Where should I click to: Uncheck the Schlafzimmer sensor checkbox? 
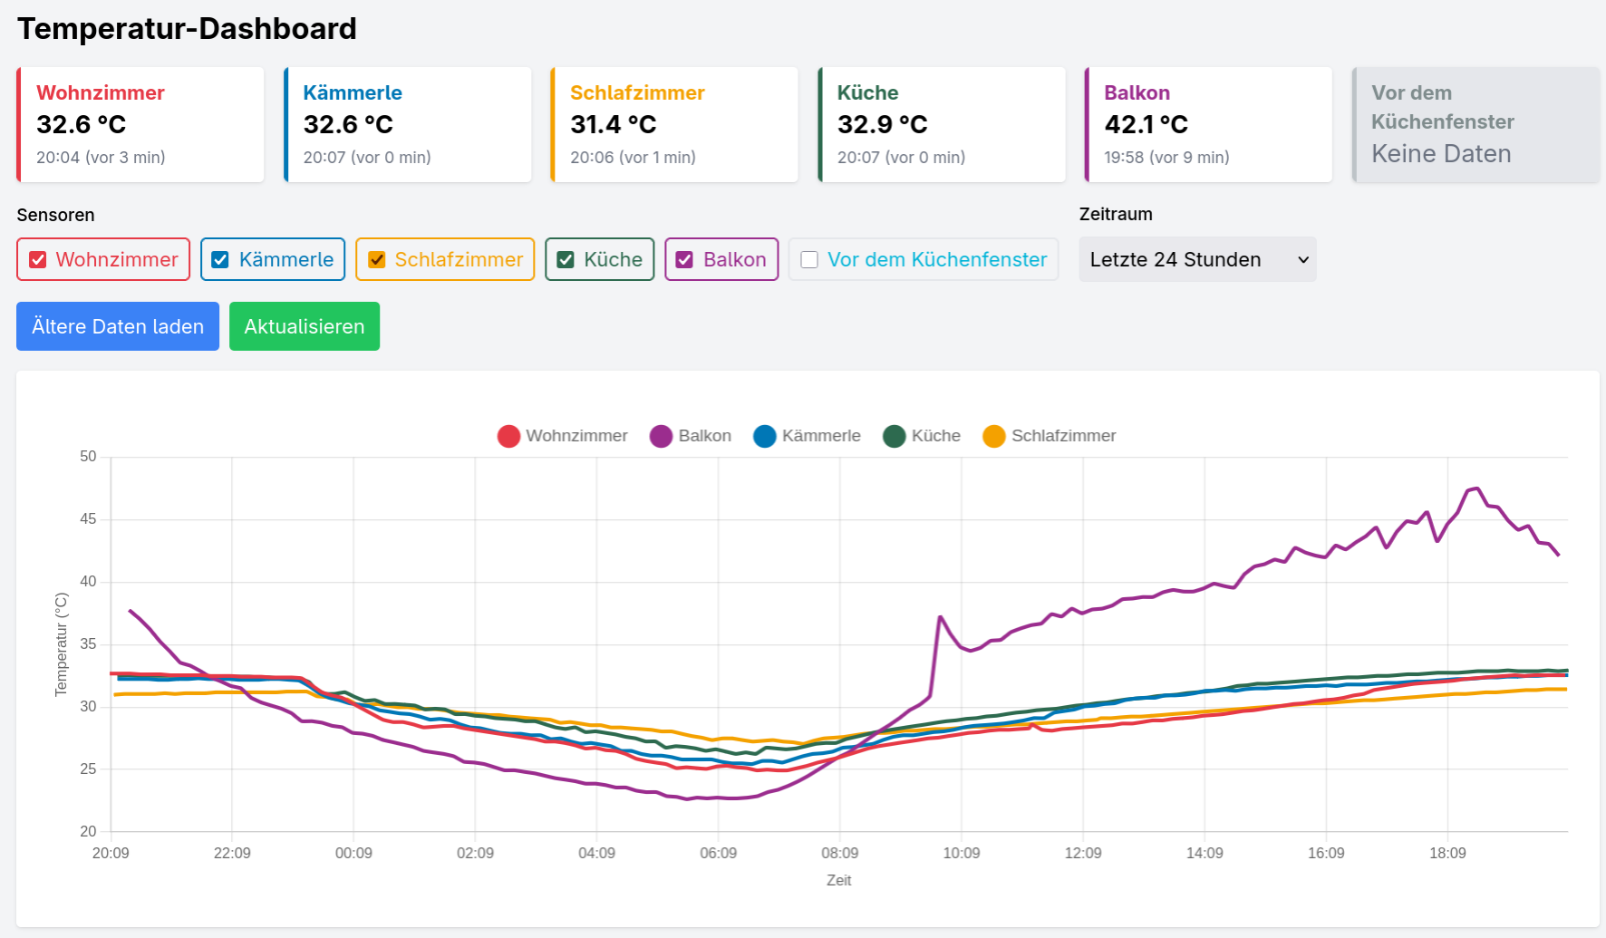(x=377, y=260)
